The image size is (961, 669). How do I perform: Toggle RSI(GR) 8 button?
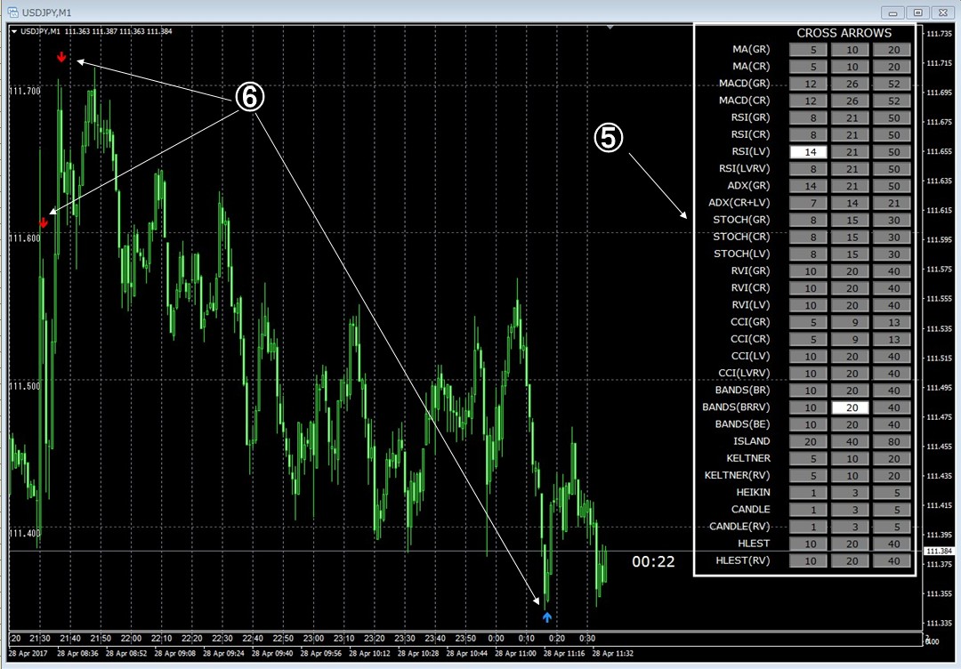pyautogui.click(x=808, y=118)
